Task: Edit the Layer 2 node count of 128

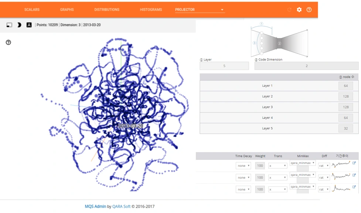Action: (346, 96)
